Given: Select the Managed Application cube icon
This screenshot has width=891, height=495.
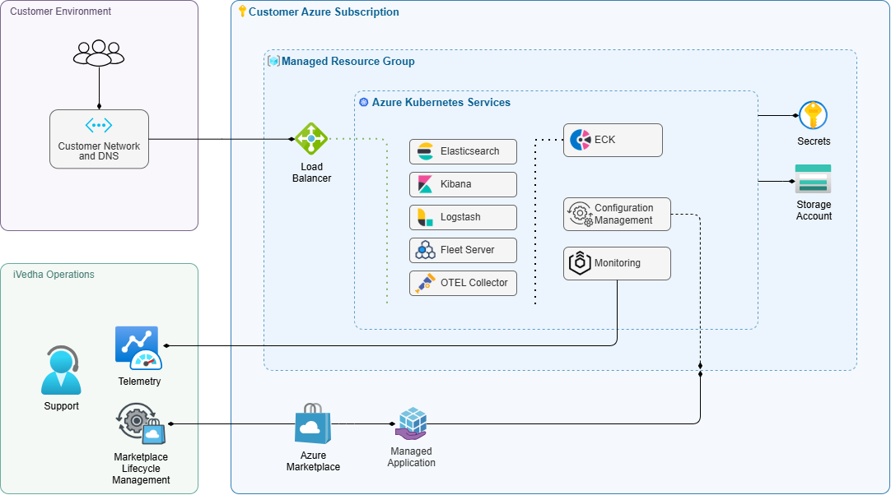Looking at the screenshot, I should coord(412,424).
